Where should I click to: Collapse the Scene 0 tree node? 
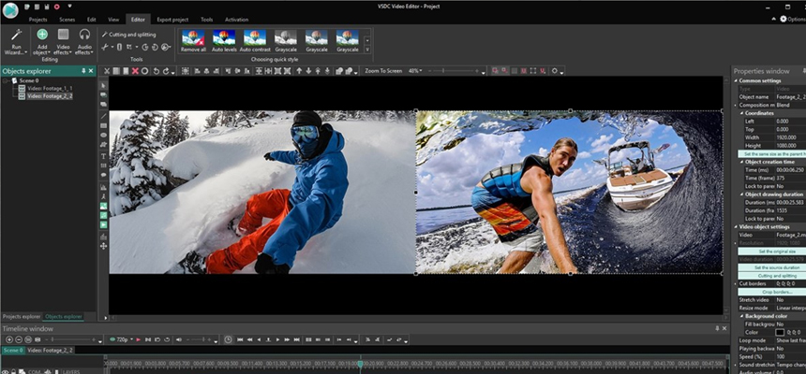tap(4, 80)
